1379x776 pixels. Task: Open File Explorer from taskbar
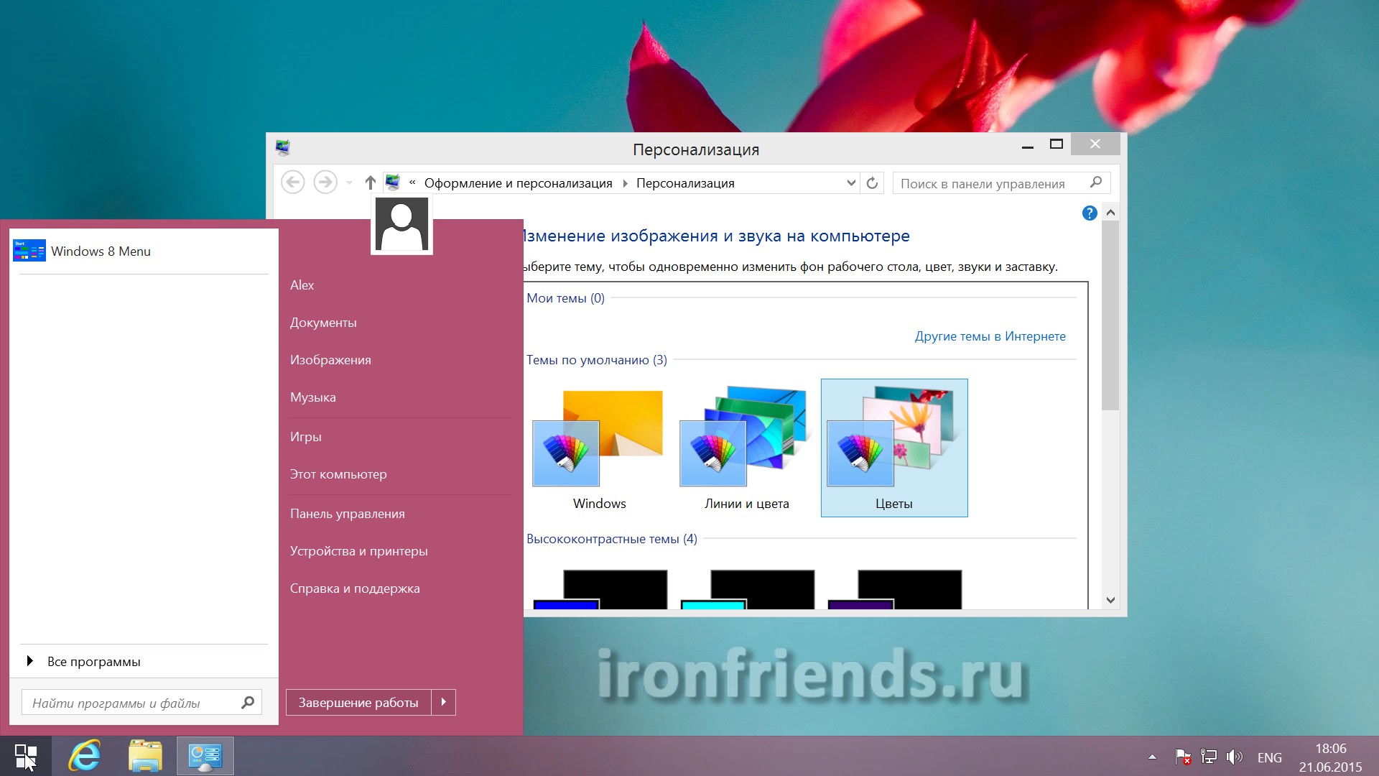pyautogui.click(x=145, y=757)
